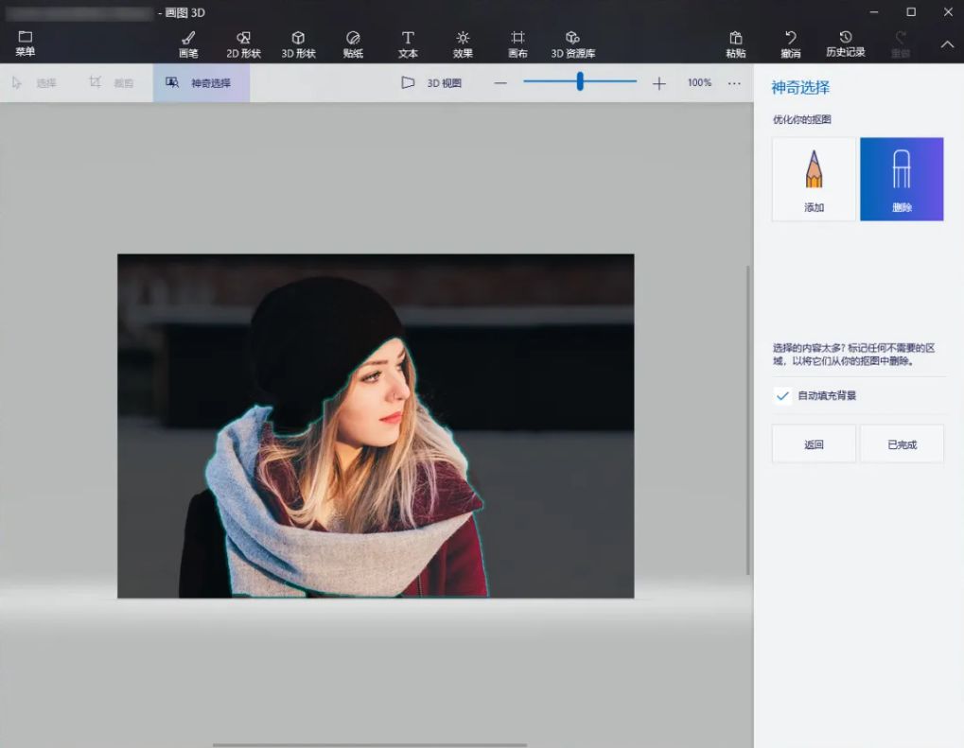This screenshot has width=964, height=748.
Task: Click the 裁剪 crop tool
Action: click(x=112, y=83)
